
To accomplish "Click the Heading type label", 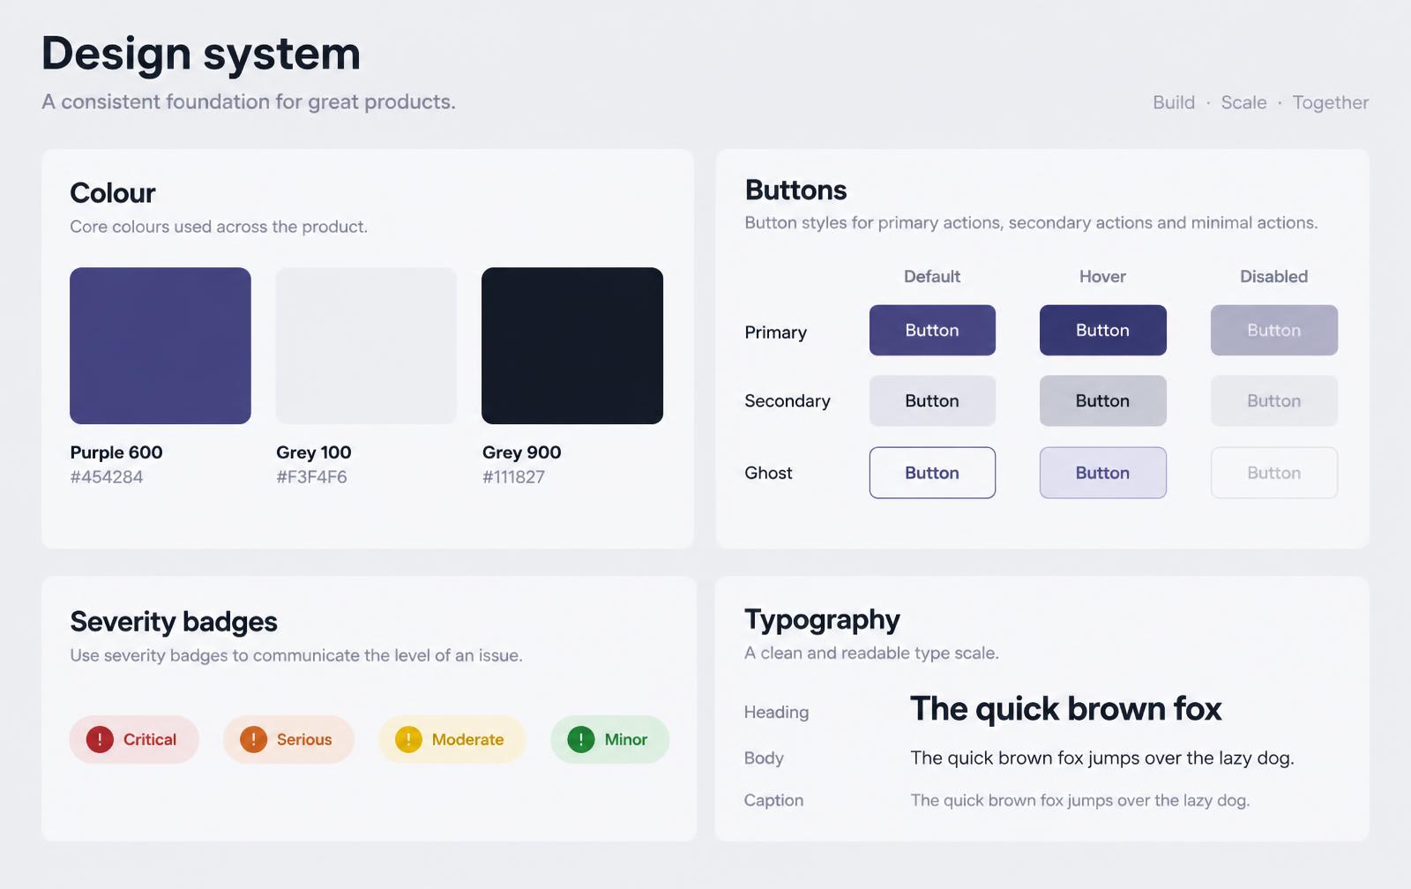I will click(776, 712).
